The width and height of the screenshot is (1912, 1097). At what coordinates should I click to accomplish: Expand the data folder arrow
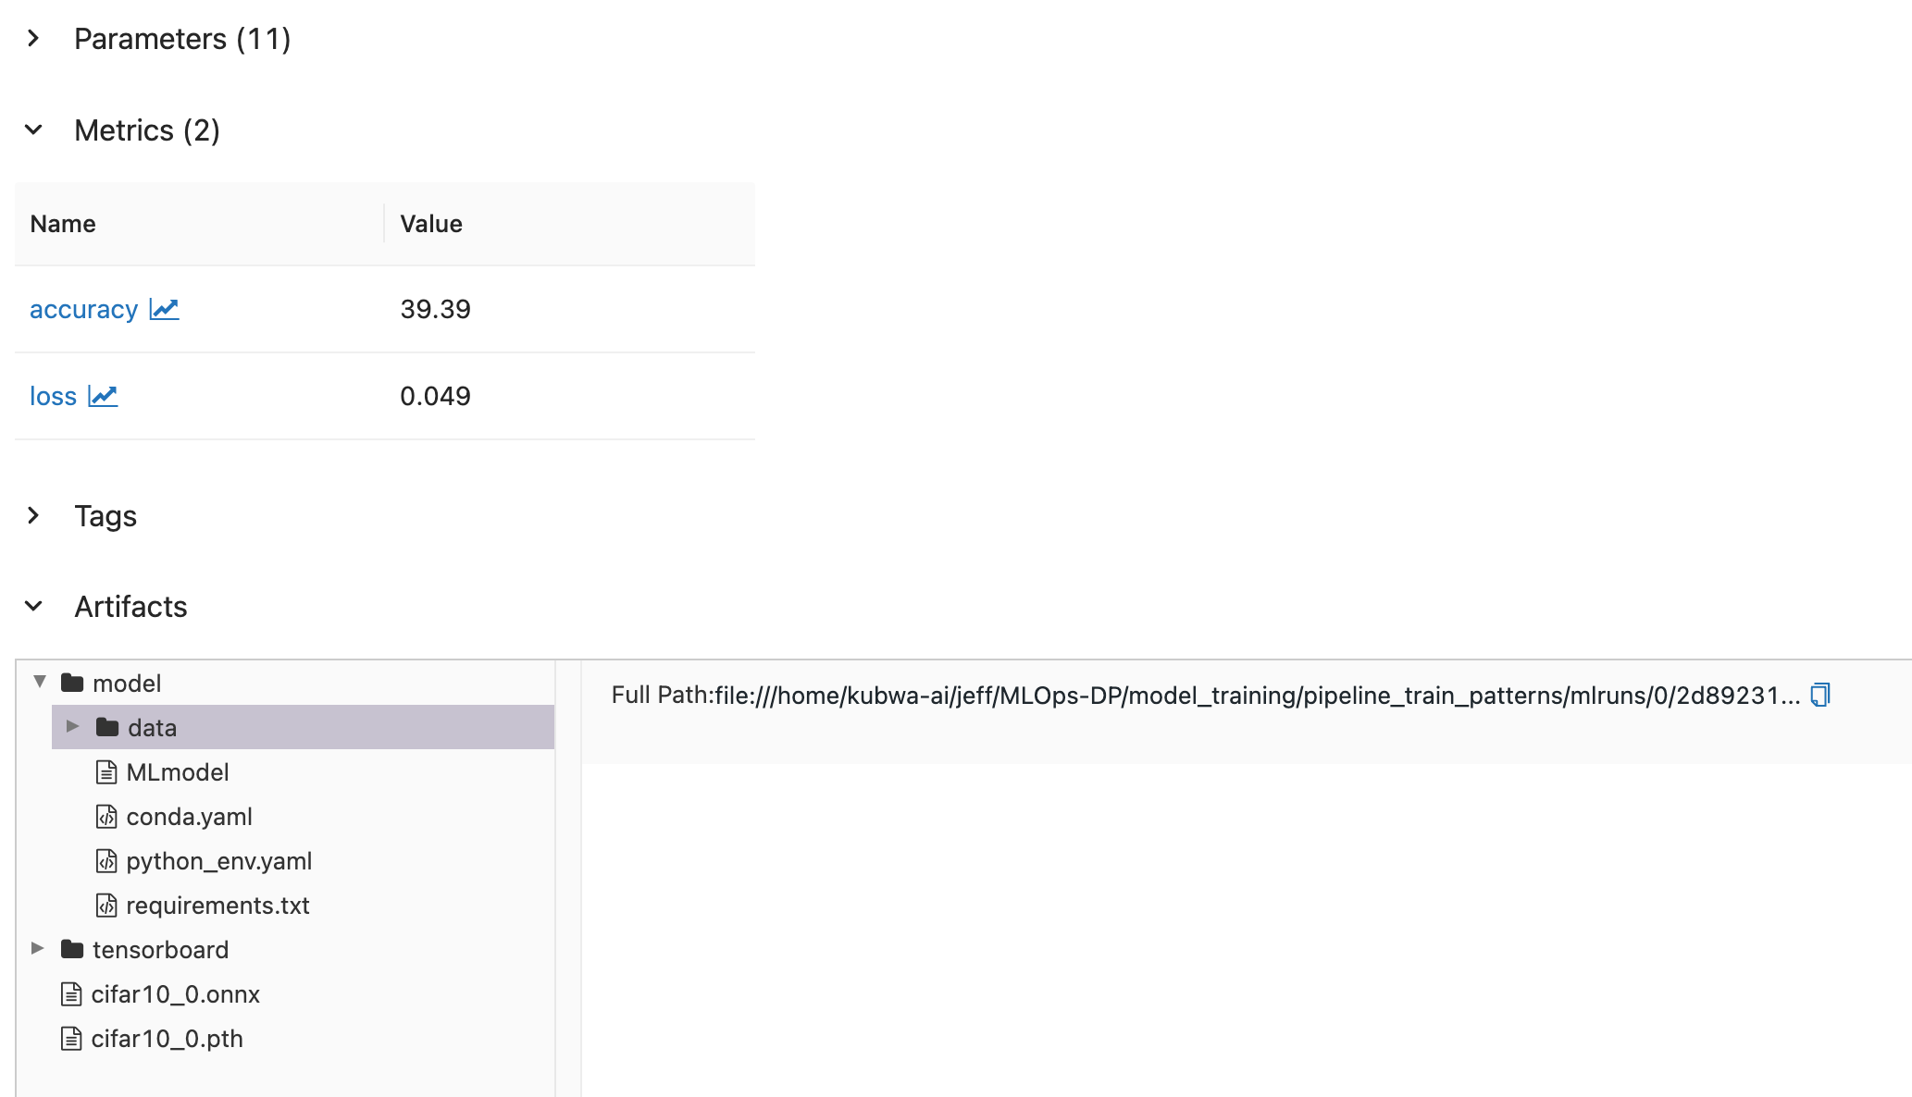(72, 727)
